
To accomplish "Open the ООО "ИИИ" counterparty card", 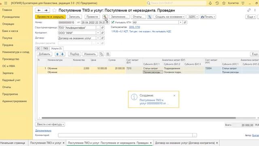I will click(102, 33).
